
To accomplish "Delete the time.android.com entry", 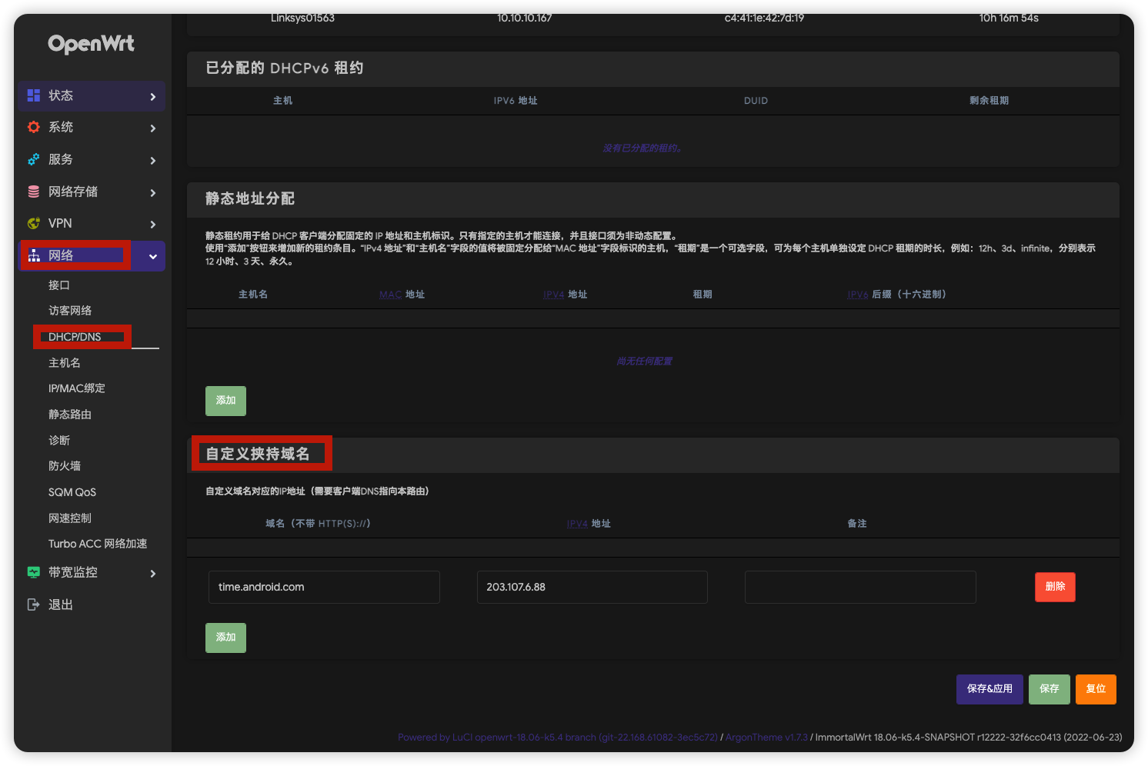I will (1055, 587).
